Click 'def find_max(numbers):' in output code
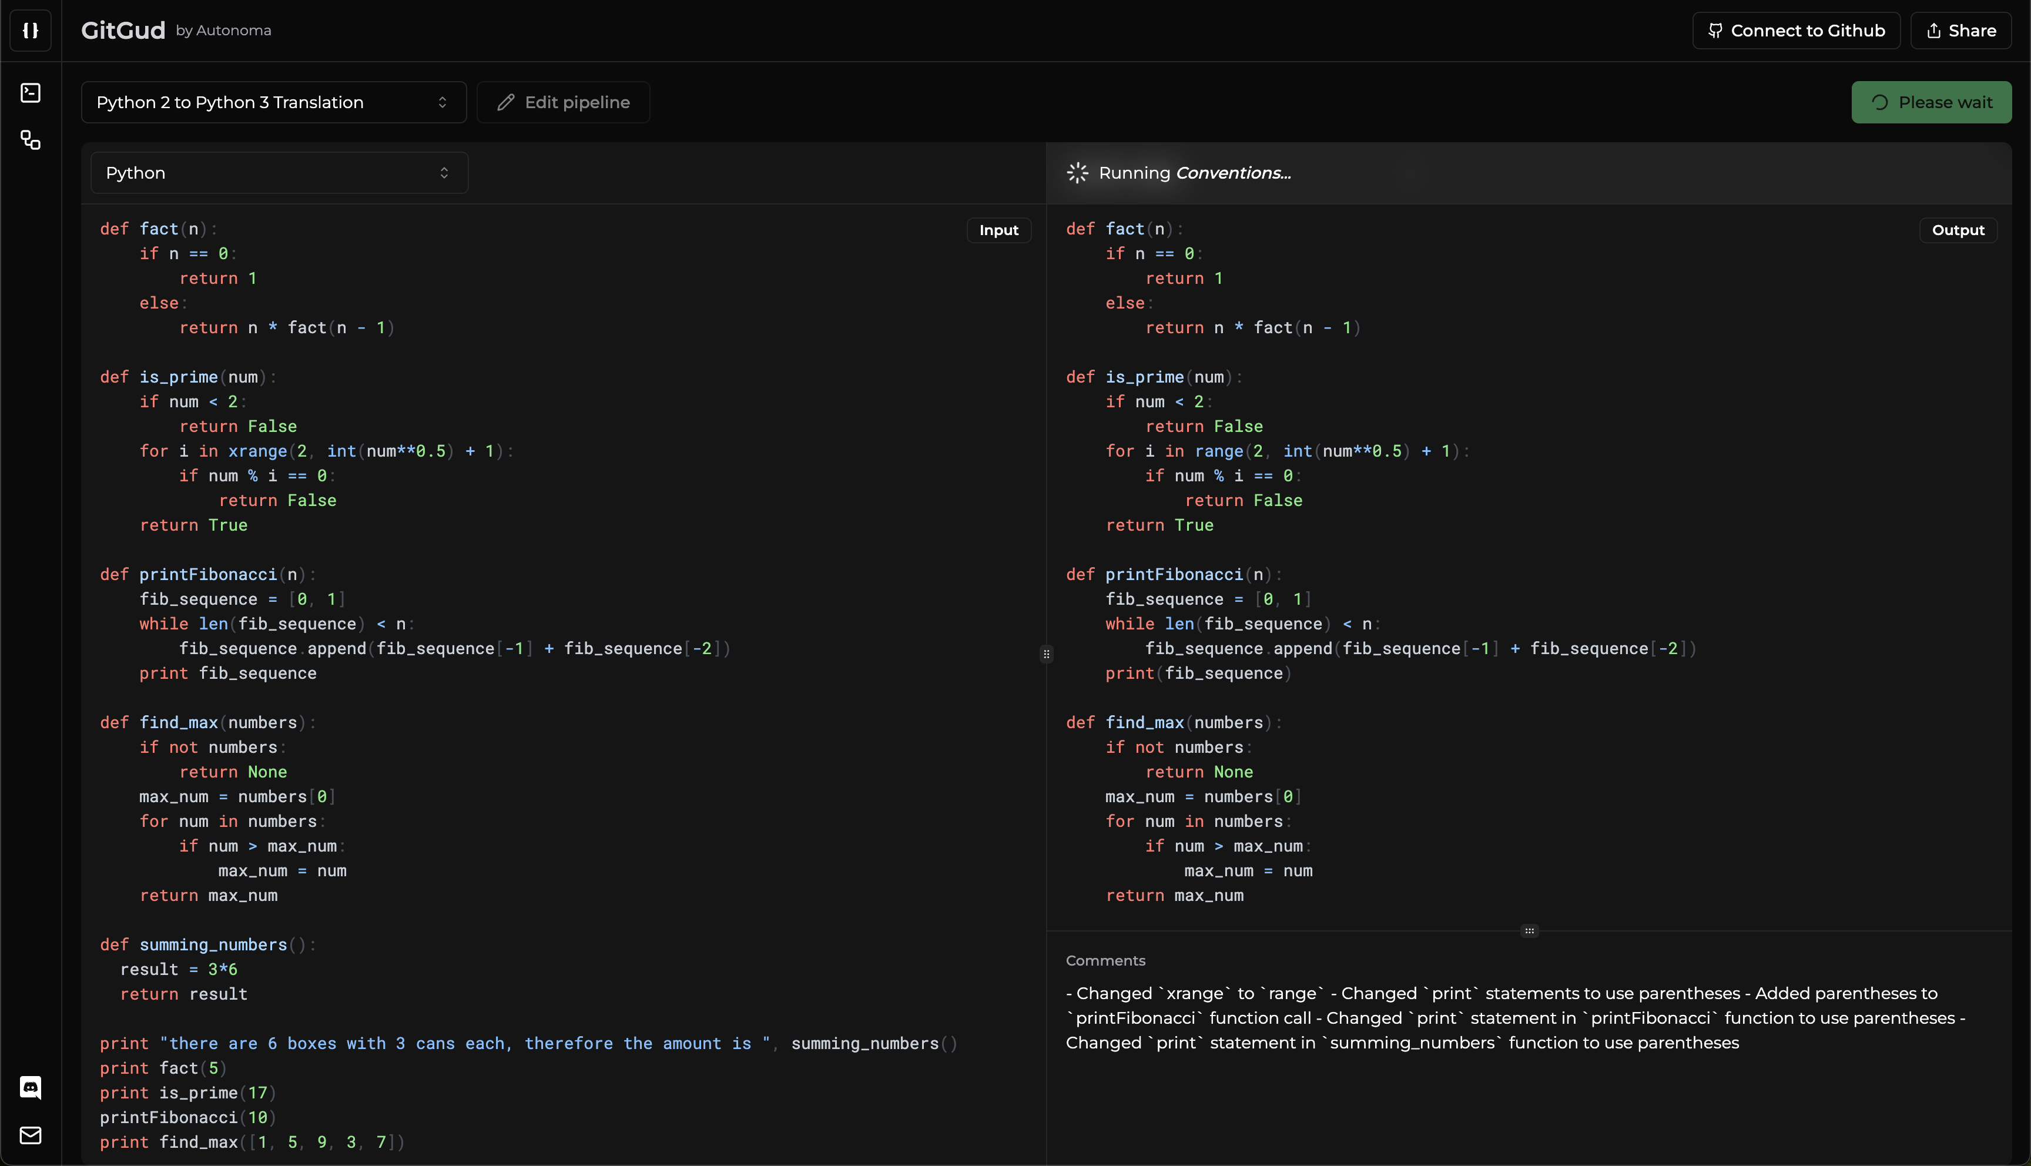The image size is (2031, 1166). click(1174, 723)
